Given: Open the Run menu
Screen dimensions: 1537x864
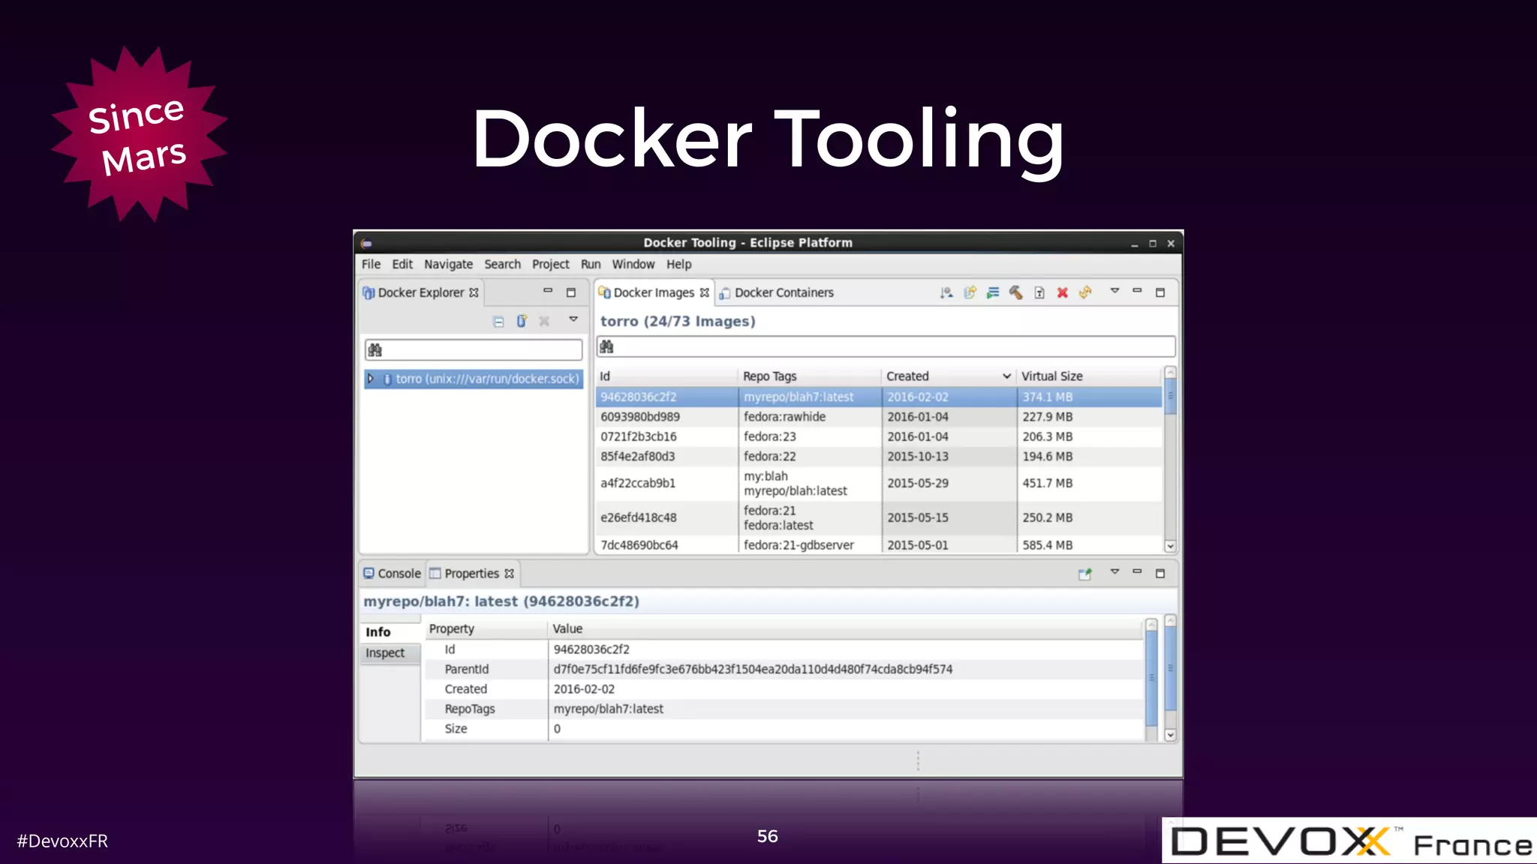Looking at the screenshot, I should (591, 264).
